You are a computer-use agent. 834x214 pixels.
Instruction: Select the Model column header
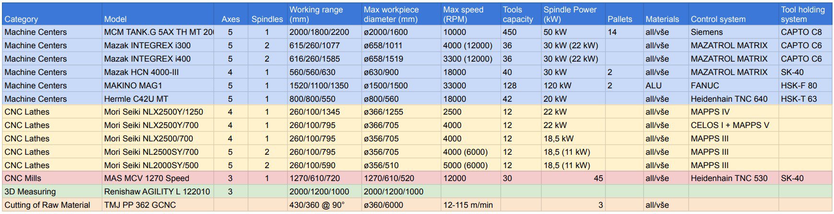158,14
